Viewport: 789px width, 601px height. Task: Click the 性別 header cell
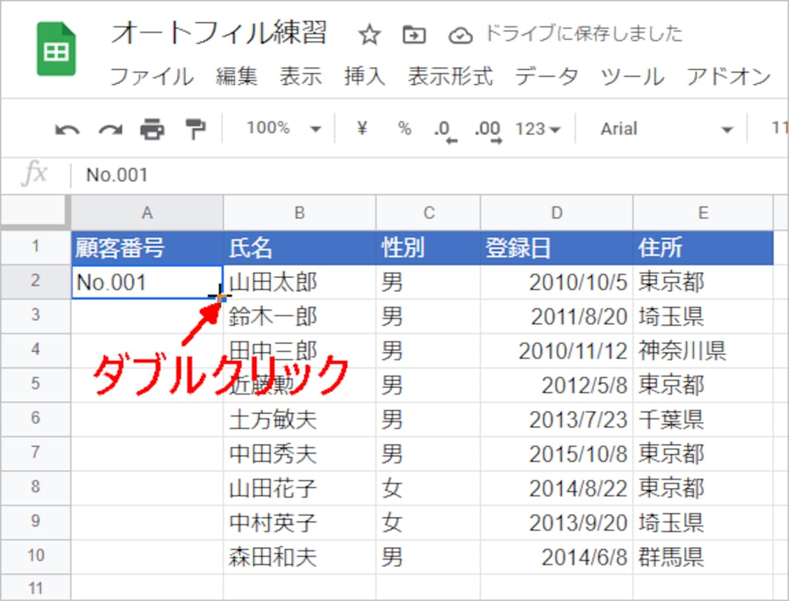[428, 248]
